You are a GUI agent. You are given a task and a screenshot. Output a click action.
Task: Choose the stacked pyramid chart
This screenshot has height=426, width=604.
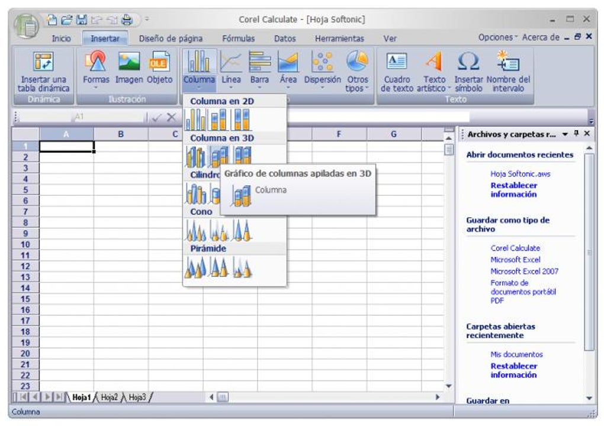(x=219, y=267)
